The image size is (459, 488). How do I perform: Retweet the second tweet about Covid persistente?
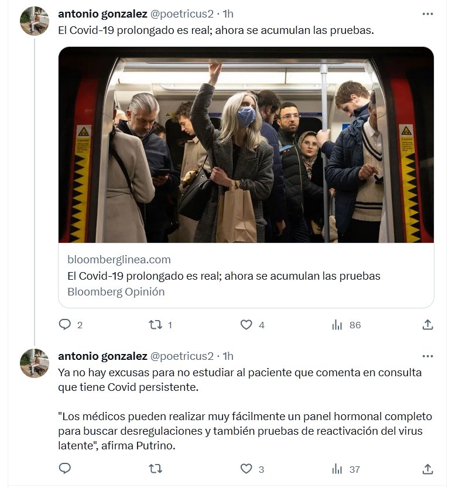[156, 469]
